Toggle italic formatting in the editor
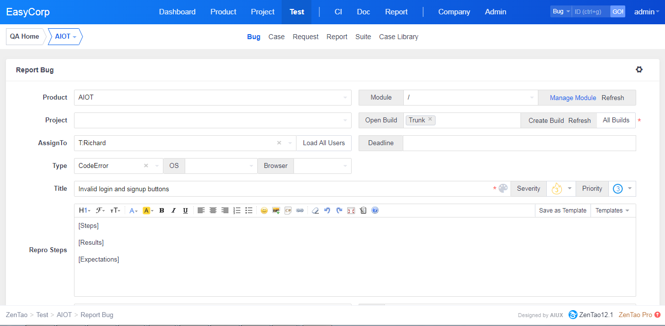 point(173,211)
